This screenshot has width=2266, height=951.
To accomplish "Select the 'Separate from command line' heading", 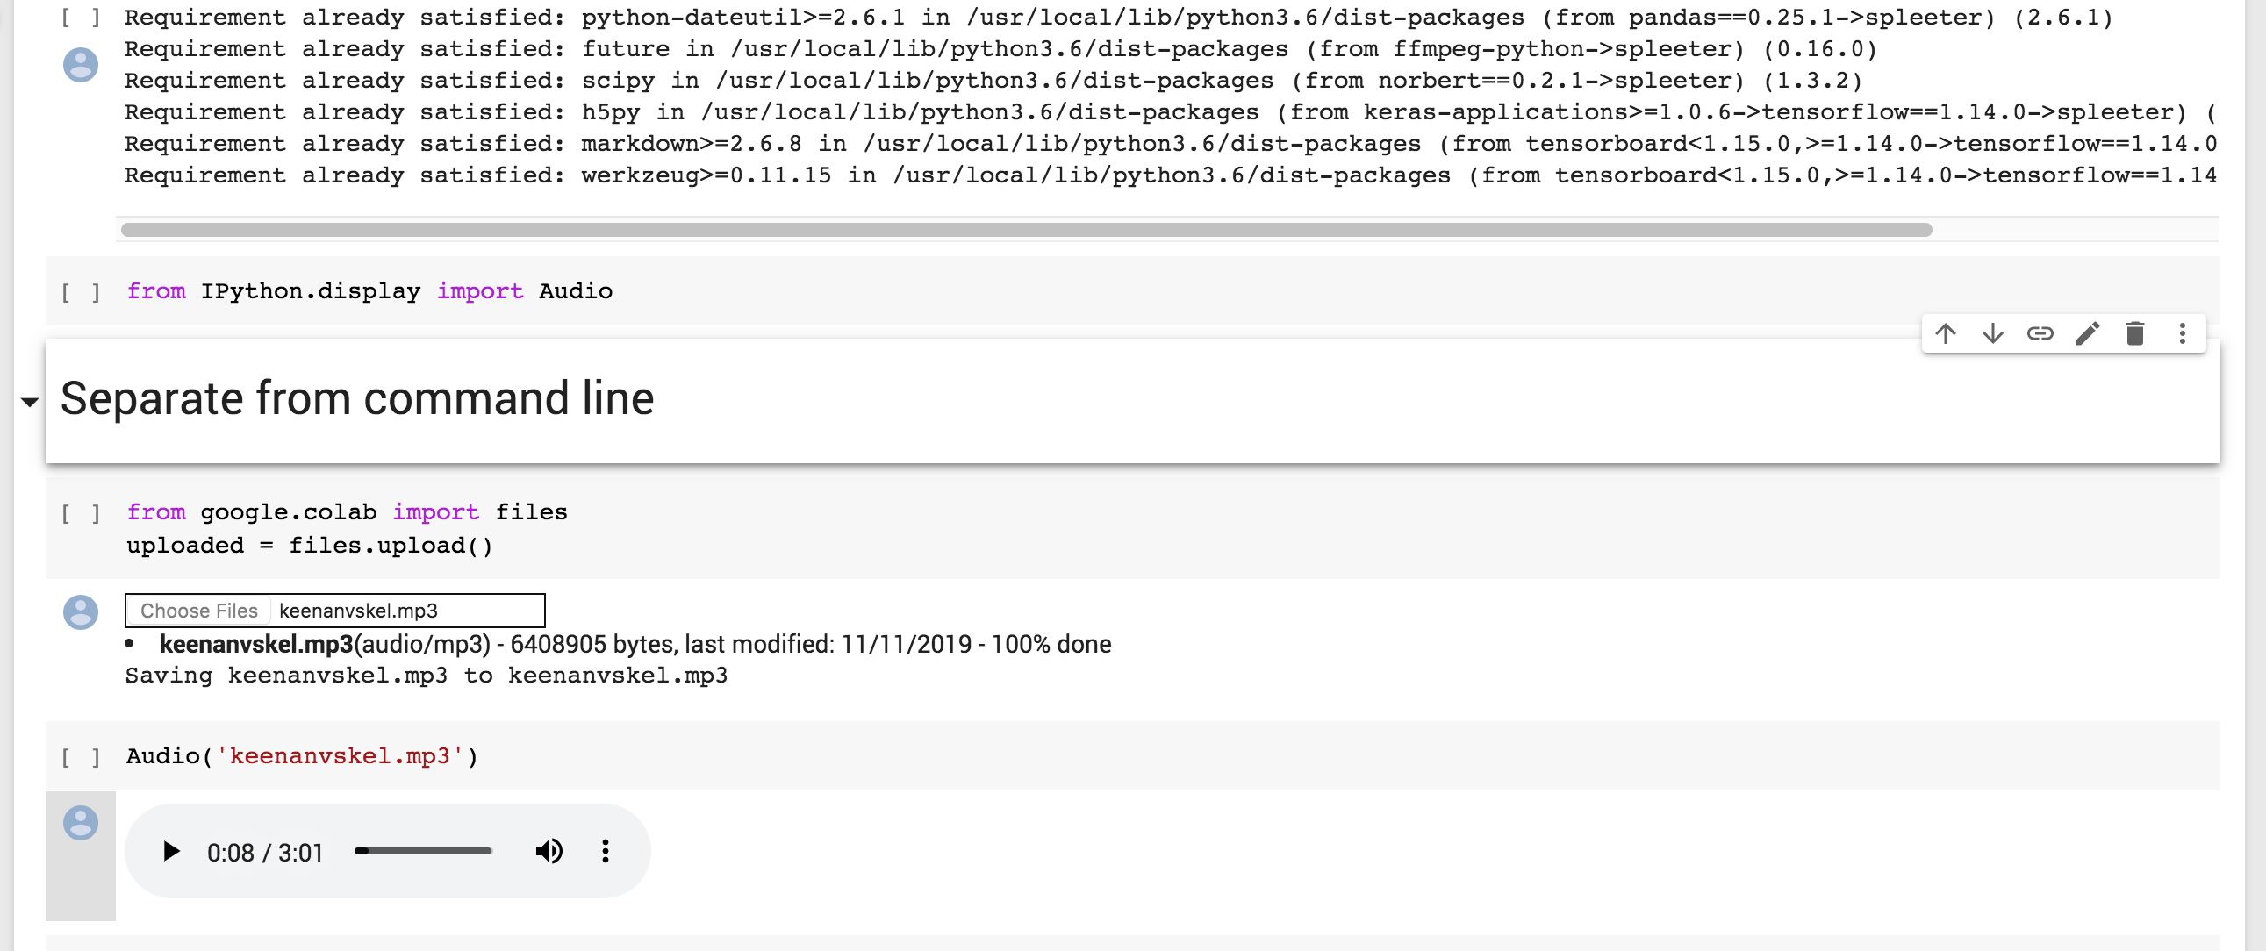I will (x=356, y=397).
